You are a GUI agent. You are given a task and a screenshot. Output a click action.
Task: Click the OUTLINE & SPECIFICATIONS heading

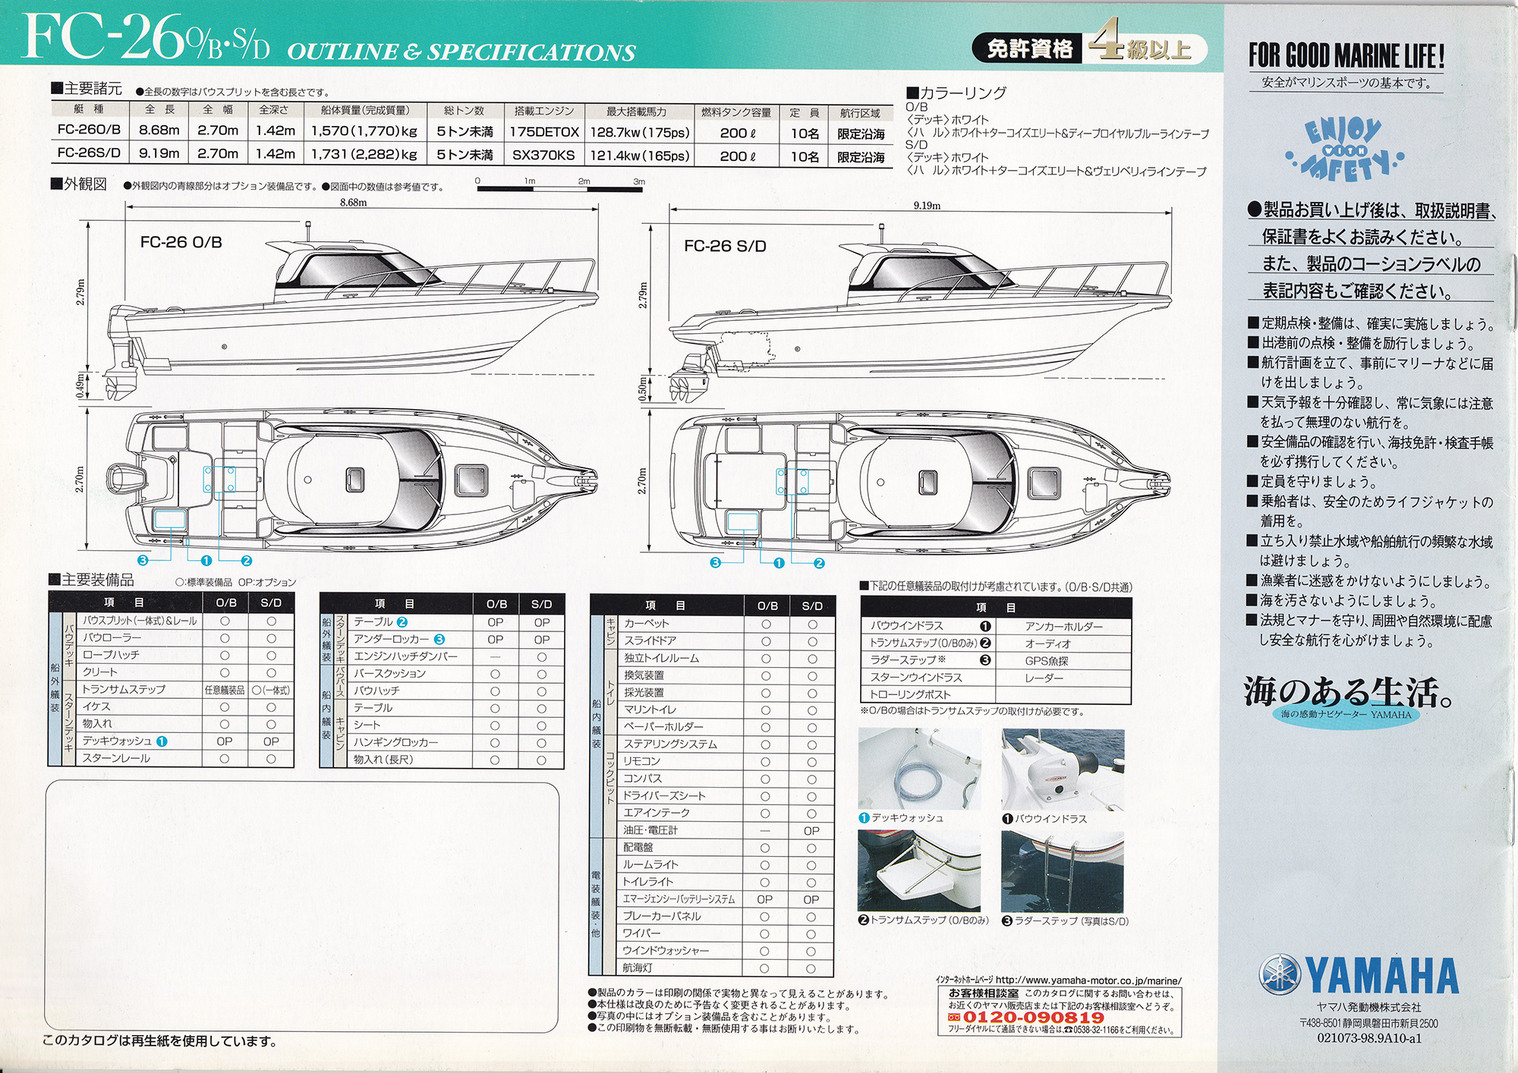[461, 52]
